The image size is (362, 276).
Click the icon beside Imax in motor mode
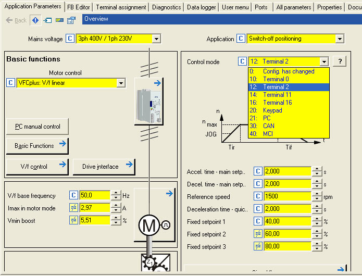[x=74, y=208]
